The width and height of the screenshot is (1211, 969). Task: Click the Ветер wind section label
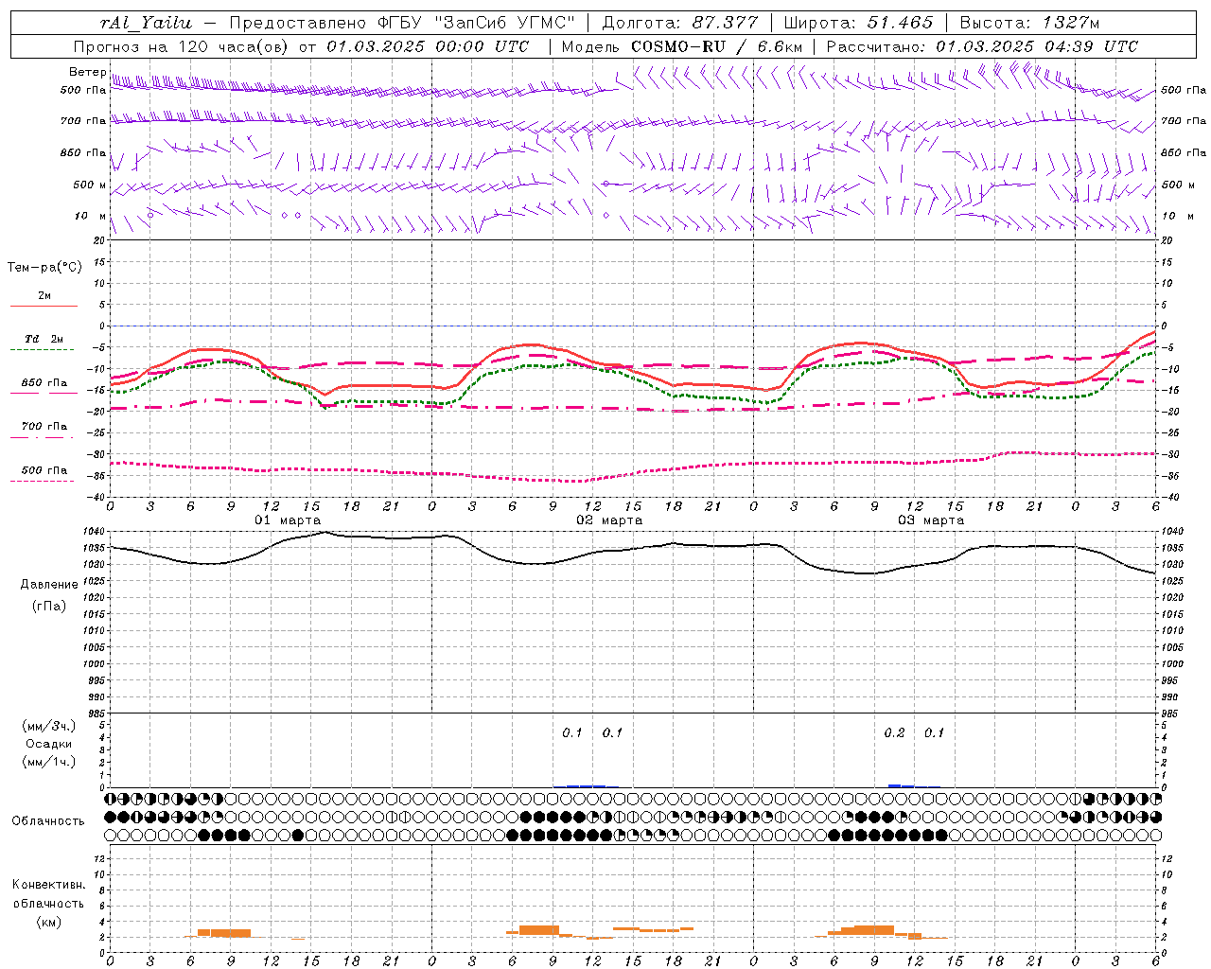(88, 72)
